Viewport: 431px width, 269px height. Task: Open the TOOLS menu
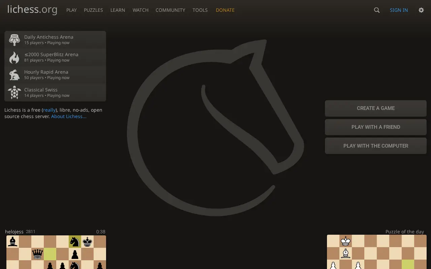[200, 10]
